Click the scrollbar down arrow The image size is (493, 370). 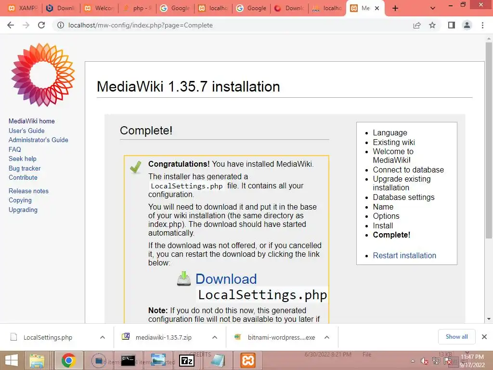(x=489, y=319)
